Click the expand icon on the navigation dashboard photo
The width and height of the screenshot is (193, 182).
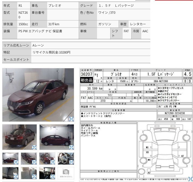click(x=53, y=177)
